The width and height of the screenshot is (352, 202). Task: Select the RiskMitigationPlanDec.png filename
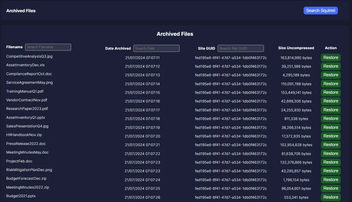[29, 170]
